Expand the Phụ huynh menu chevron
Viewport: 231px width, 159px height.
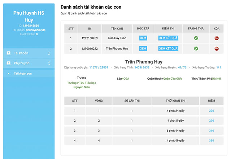coord(49,63)
